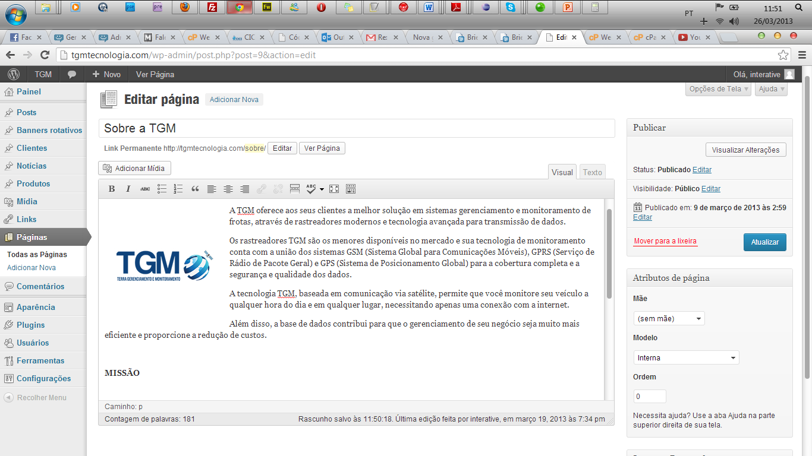Align text left in editor
The width and height of the screenshot is (812, 456).
212,189
